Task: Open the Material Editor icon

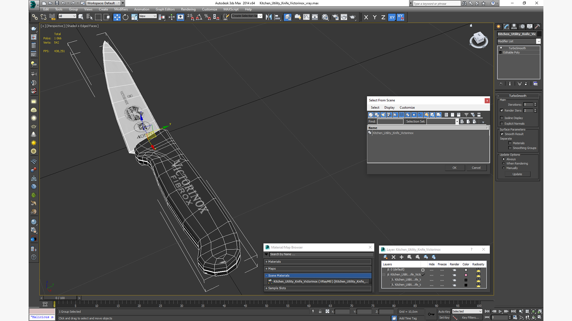Action: tap(325, 17)
